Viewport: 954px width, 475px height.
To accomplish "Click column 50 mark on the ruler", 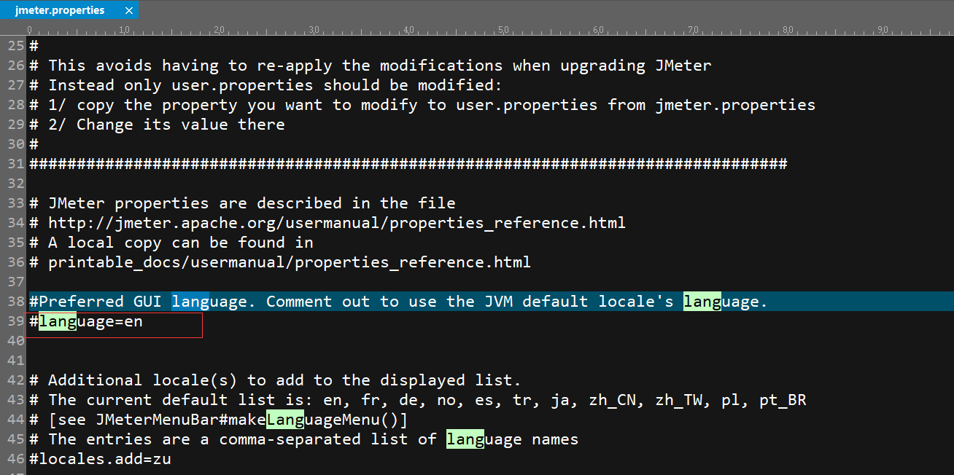I will click(503, 31).
